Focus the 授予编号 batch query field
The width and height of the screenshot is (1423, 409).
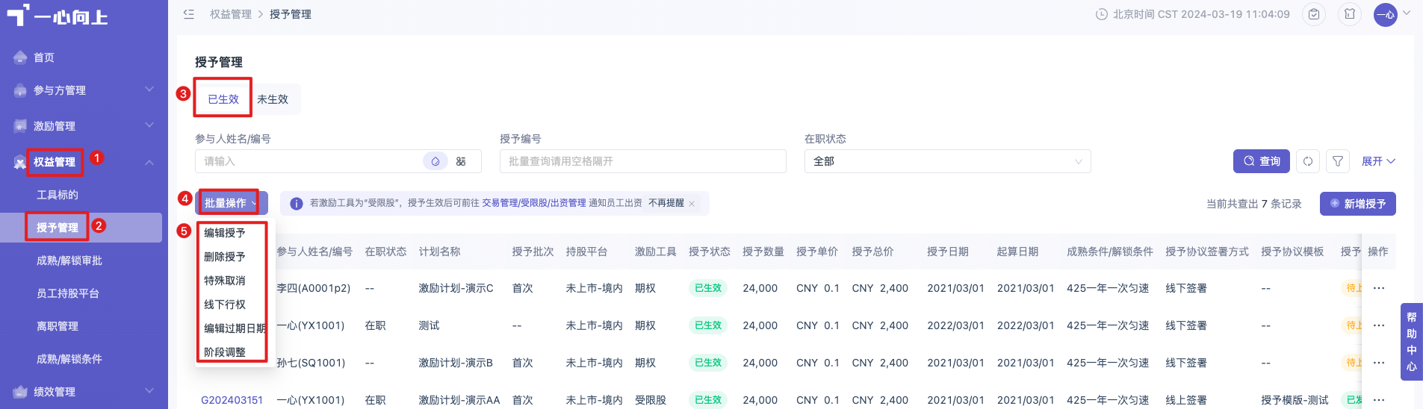click(x=642, y=161)
